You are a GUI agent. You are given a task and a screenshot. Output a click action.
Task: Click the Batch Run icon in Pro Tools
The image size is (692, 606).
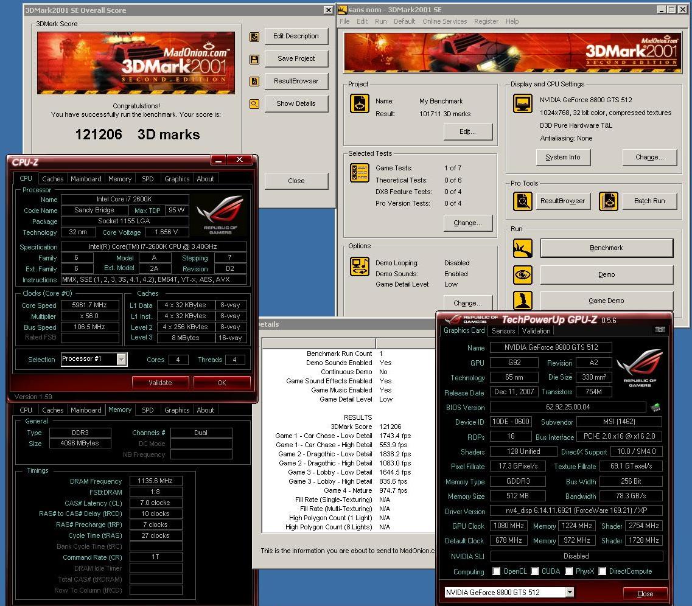pos(609,201)
